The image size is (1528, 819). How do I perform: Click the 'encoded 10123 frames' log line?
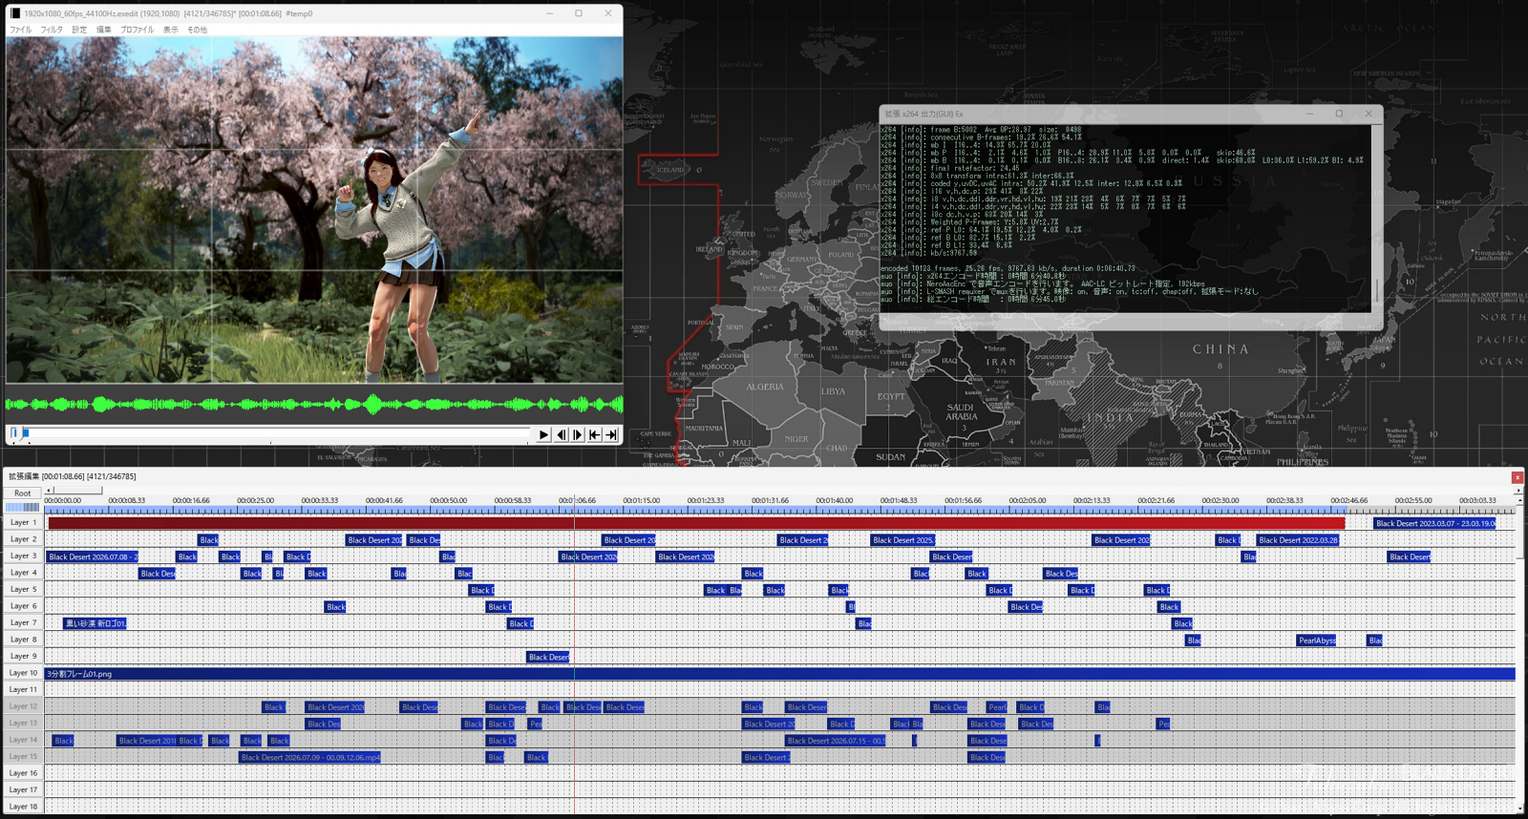click(x=1008, y=268)
